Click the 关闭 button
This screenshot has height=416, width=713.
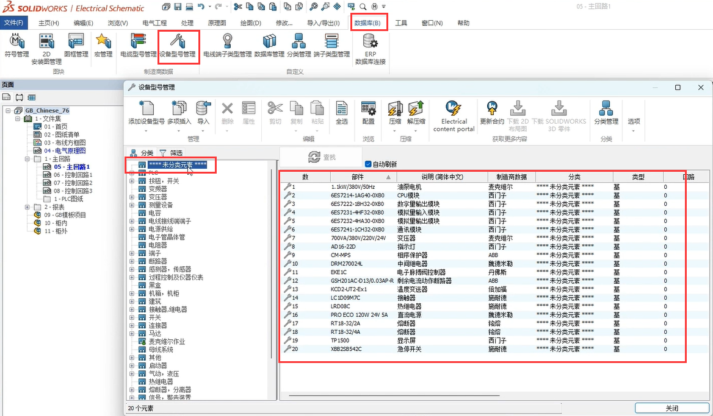tap(671, 408)
